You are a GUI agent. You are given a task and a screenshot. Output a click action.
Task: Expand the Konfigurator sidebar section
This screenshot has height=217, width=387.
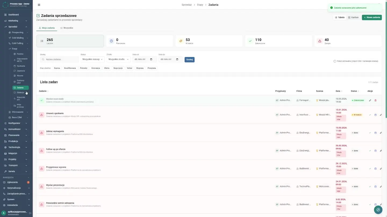click(x=16, y=123)
